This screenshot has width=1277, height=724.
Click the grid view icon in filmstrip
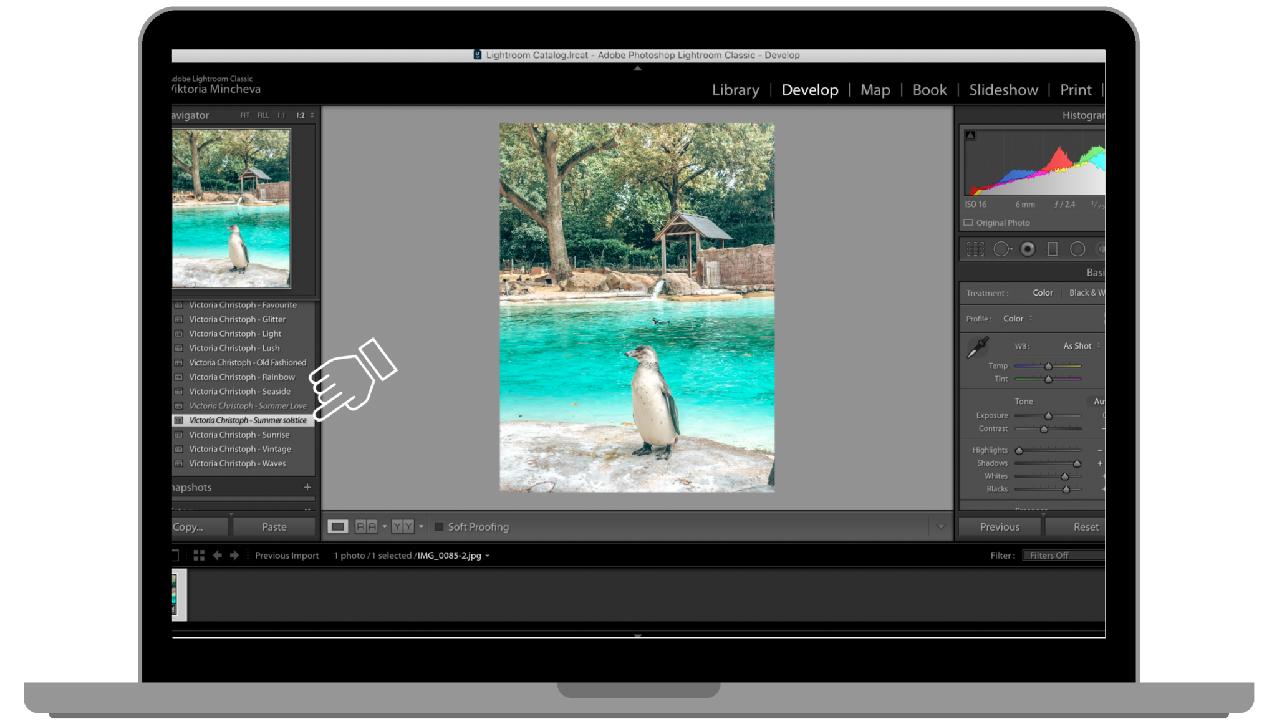point(197,554)
